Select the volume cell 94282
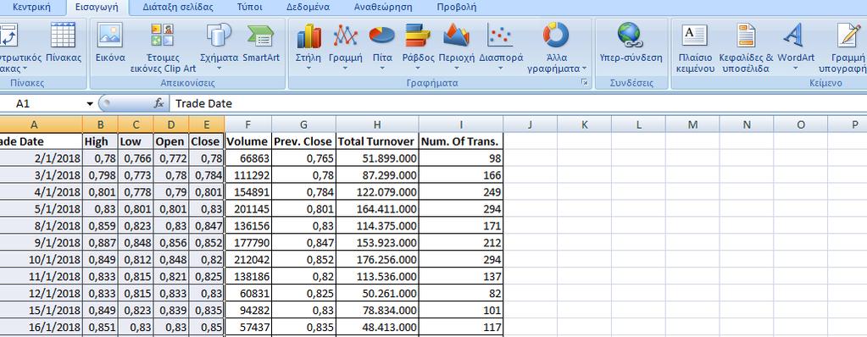867x337 pixels. [x=247, y=311]
